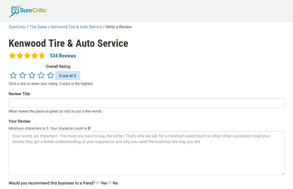Click the '0 out of 5' rating badge
The image size is (293, 189).
click(68, 76)
